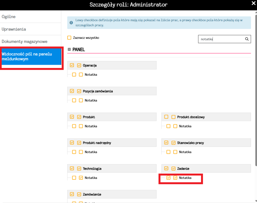Check right Notatka checkbox under Produkt

pyautogui.click(x=81, y=126)
